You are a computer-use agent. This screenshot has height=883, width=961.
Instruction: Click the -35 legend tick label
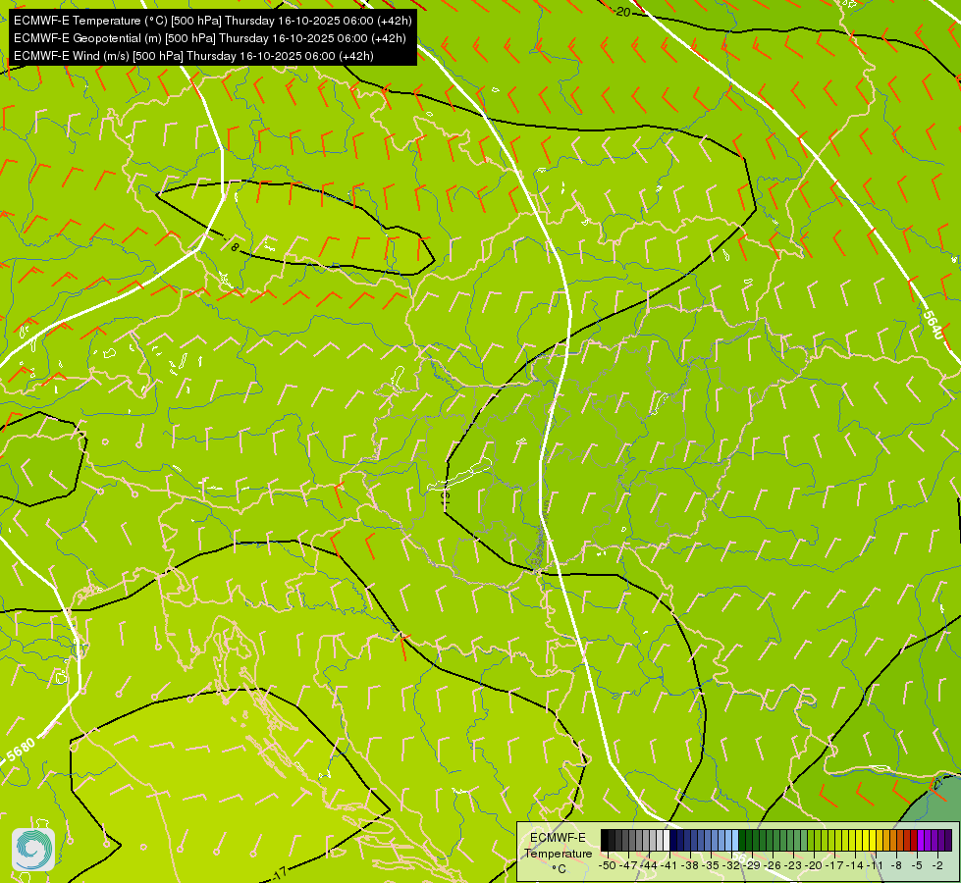click(x=712, y=865)
